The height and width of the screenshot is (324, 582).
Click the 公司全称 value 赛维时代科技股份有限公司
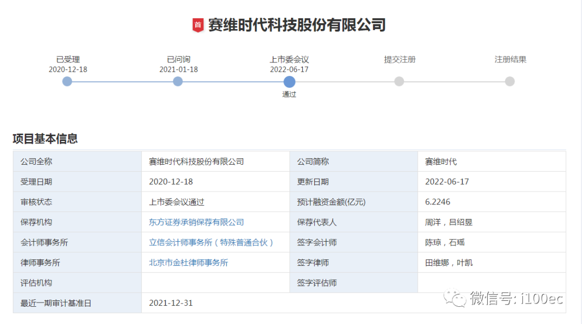click(x=196, y=161)
